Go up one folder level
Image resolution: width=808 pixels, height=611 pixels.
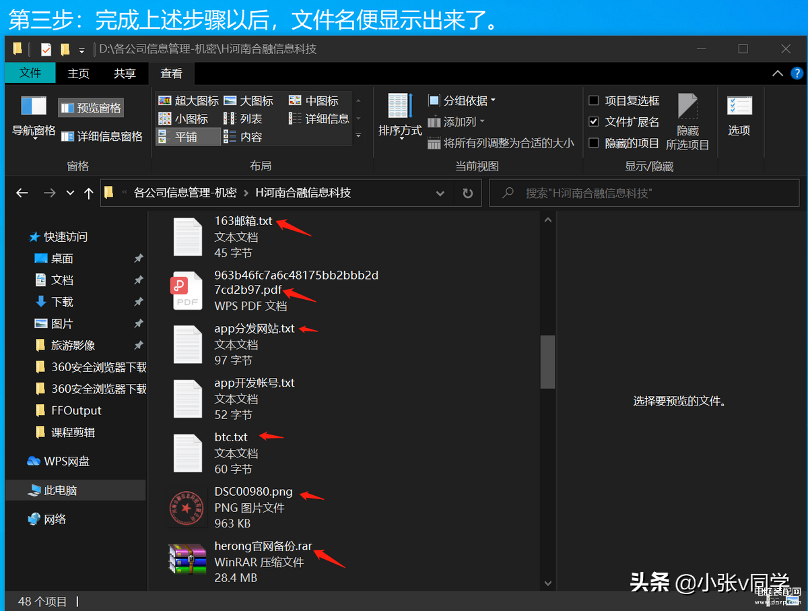coord(88,193)
